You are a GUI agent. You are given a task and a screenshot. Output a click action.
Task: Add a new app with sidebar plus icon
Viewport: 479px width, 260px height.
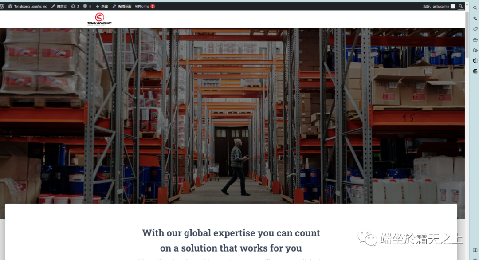point(475,83)
